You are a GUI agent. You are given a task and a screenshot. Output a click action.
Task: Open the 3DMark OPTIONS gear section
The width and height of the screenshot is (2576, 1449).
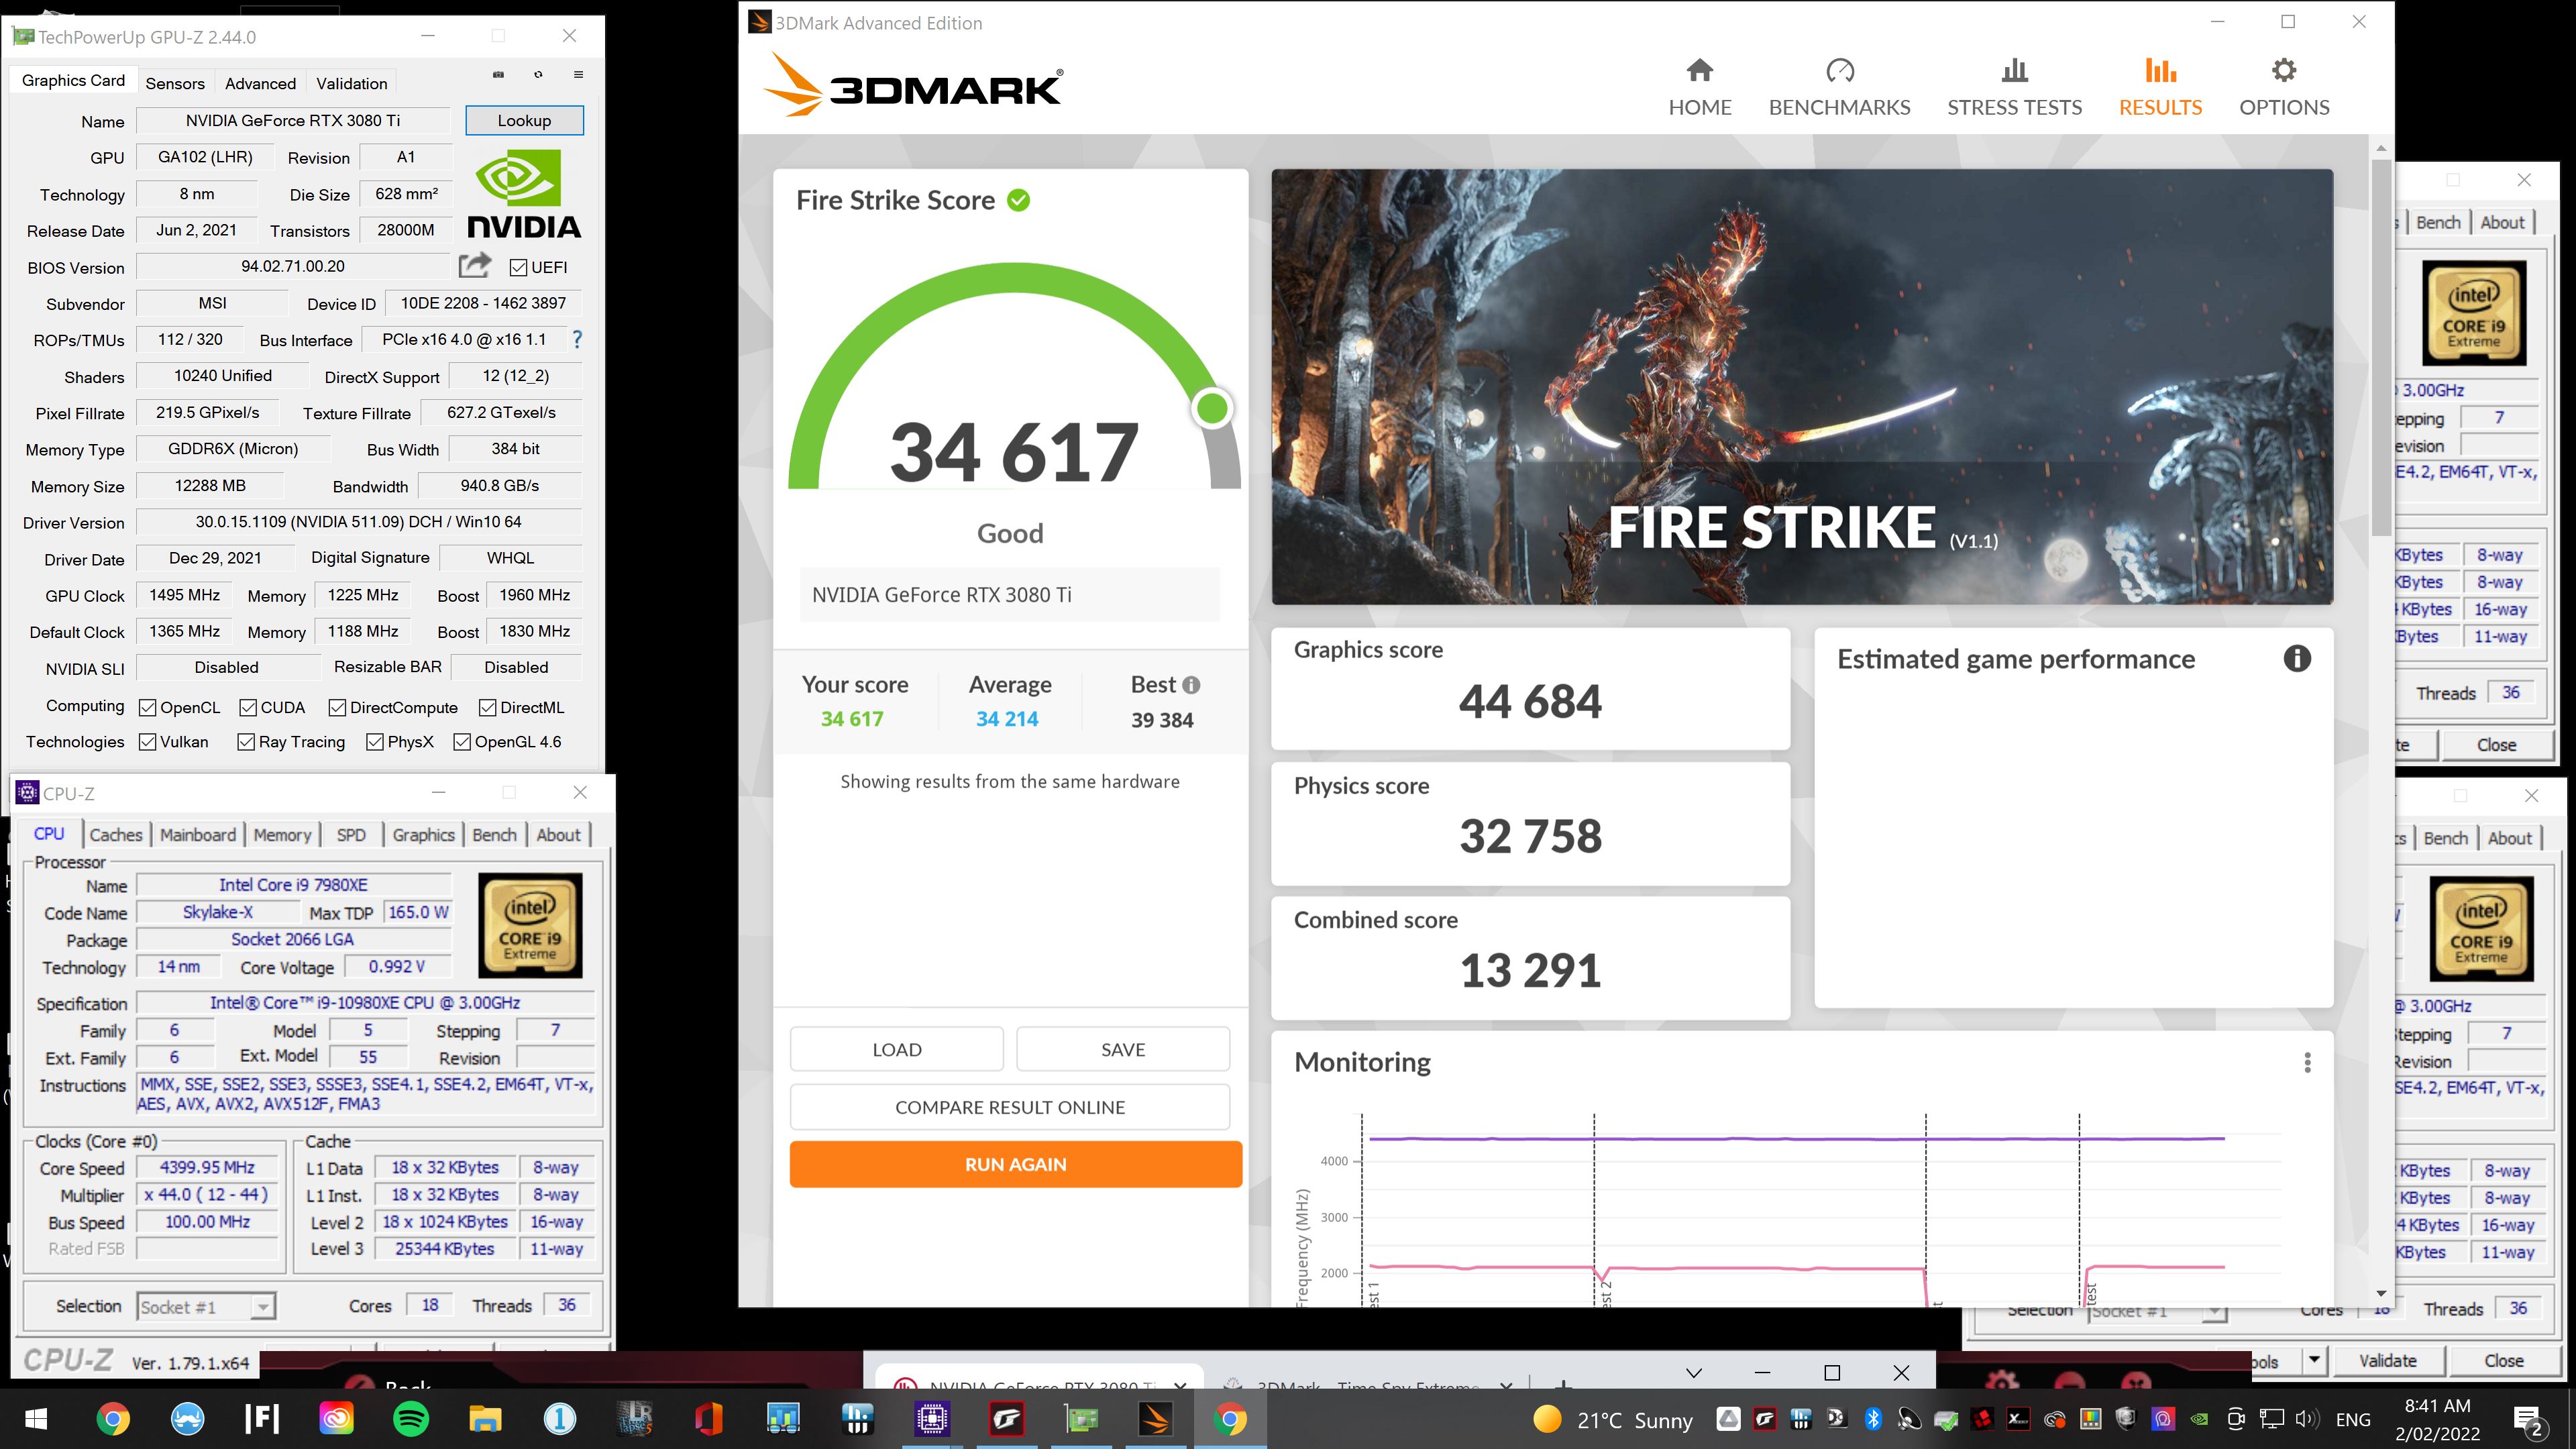2284,88
